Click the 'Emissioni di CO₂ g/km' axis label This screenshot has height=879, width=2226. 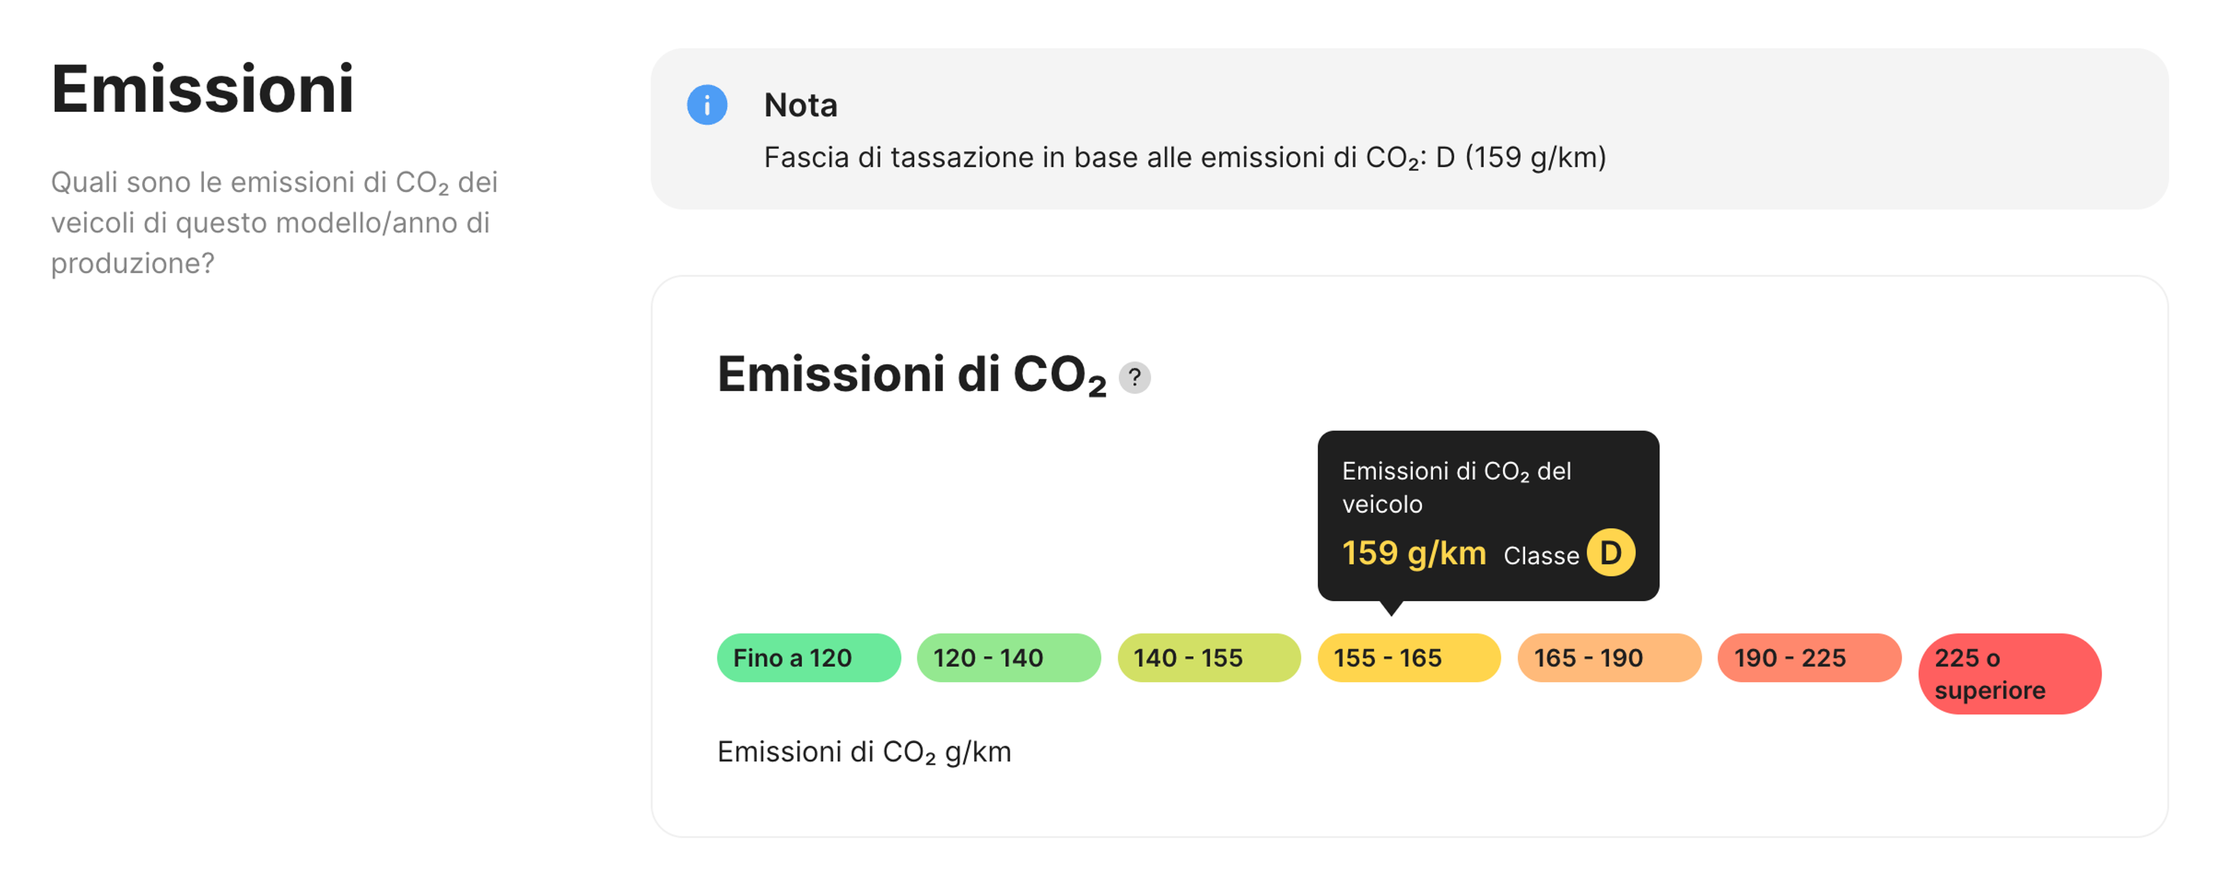[x=864, y=751]
